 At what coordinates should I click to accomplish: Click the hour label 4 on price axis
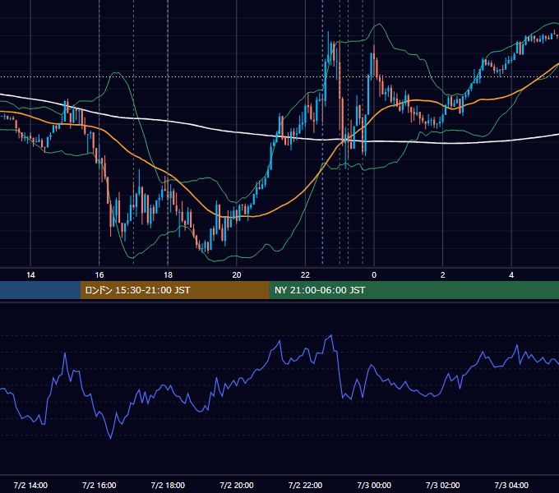(511, 275)
